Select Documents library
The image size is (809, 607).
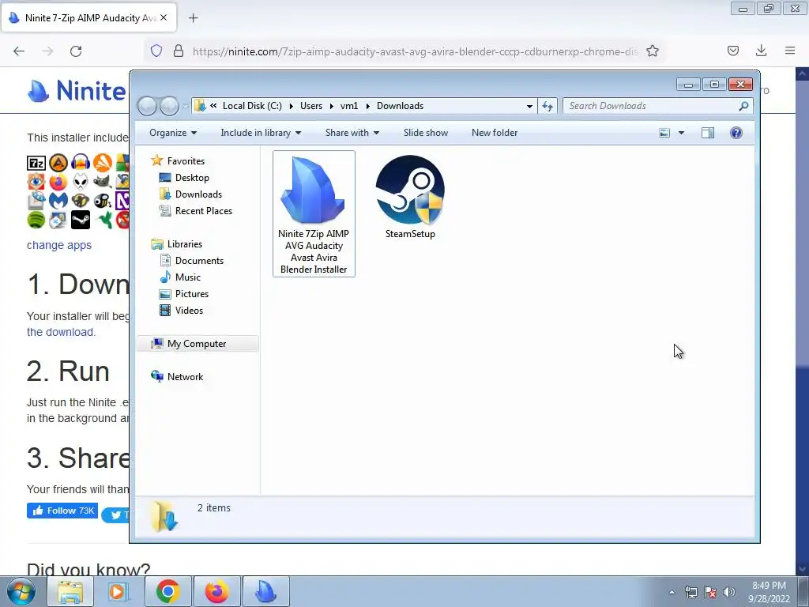(x=199, y=261)
